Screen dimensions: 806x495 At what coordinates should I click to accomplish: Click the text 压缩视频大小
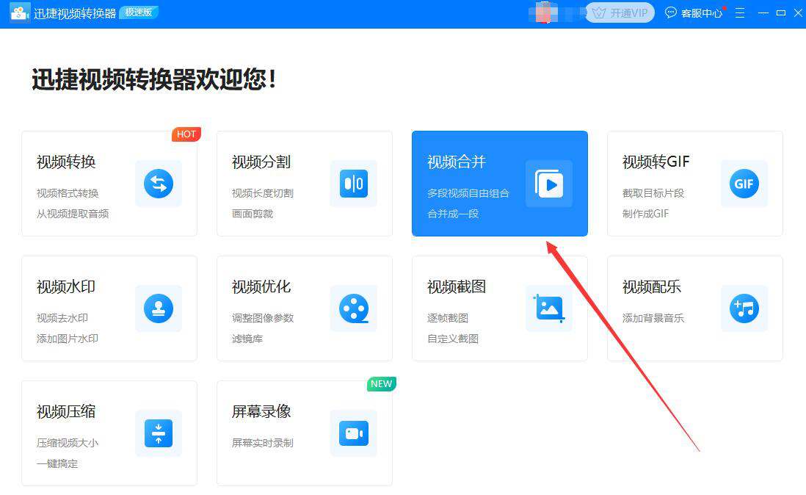click(x=68, y=443)
